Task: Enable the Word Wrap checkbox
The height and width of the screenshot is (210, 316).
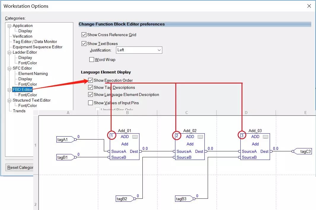Action: (x=92, y=60)
